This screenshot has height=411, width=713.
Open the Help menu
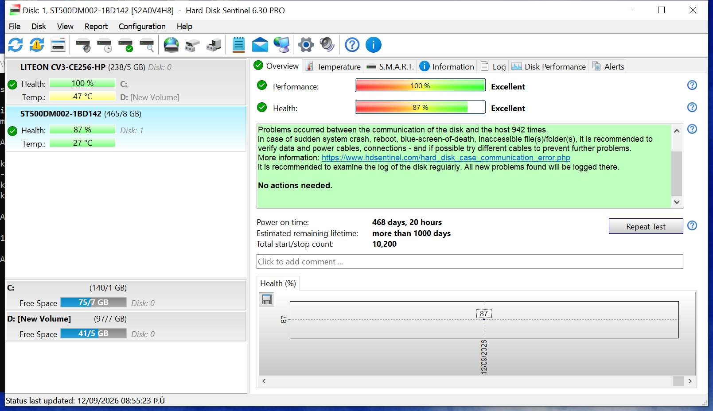tap(184, 27)
